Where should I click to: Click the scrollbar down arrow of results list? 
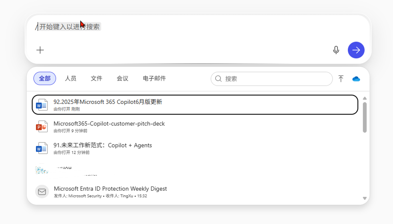coord(365,198)
